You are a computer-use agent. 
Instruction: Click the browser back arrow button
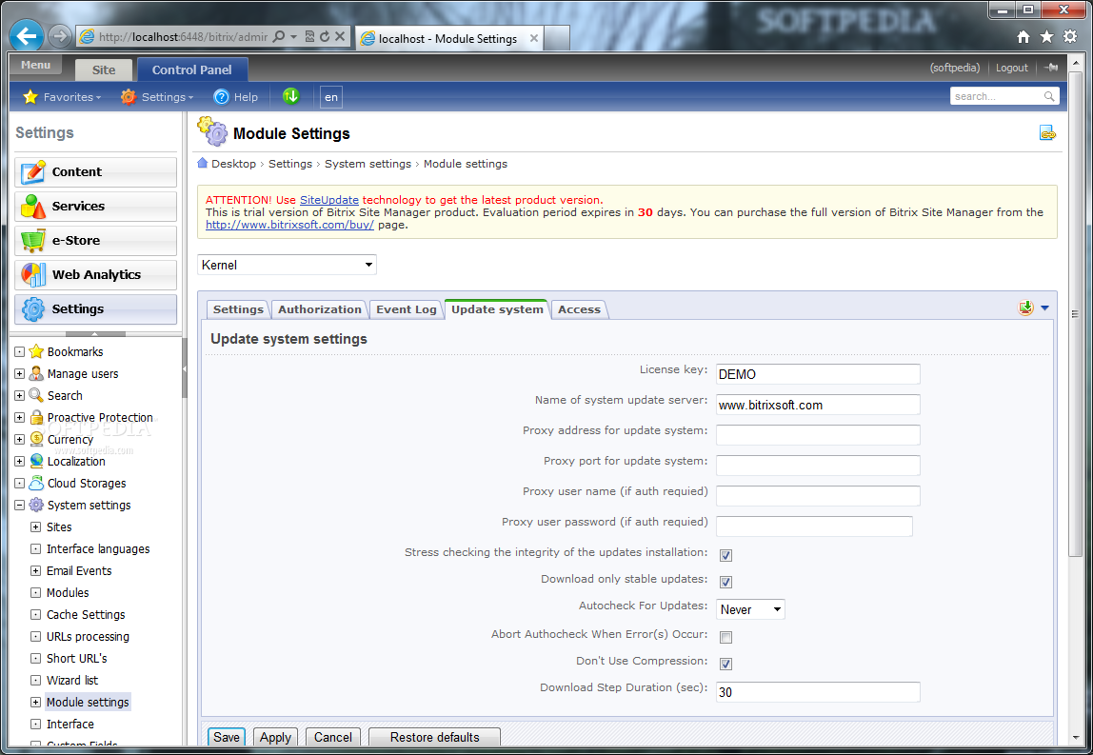tap(27, 35)
